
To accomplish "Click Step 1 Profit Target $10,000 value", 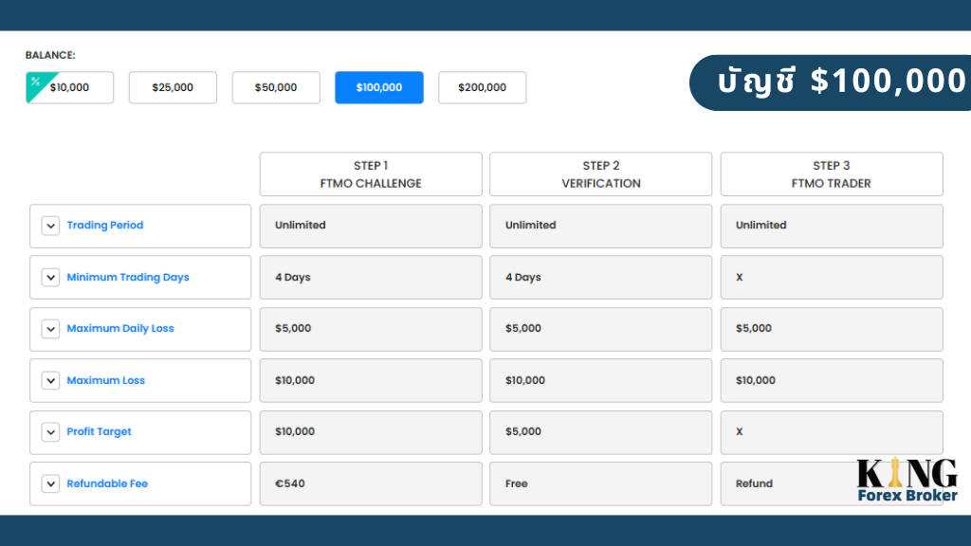I will (x=295, y=431).
